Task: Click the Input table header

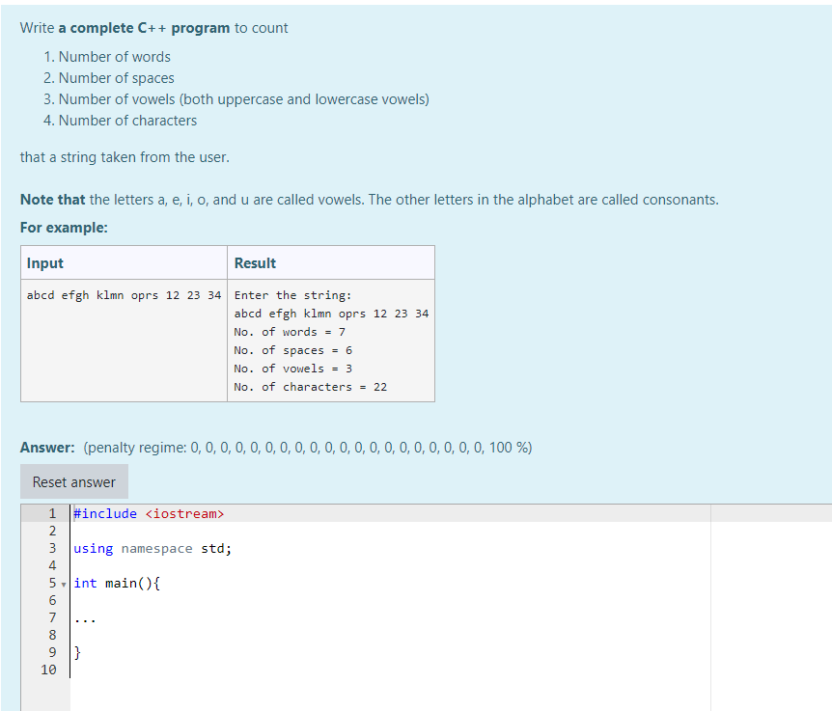Action: tap(47, 262)
